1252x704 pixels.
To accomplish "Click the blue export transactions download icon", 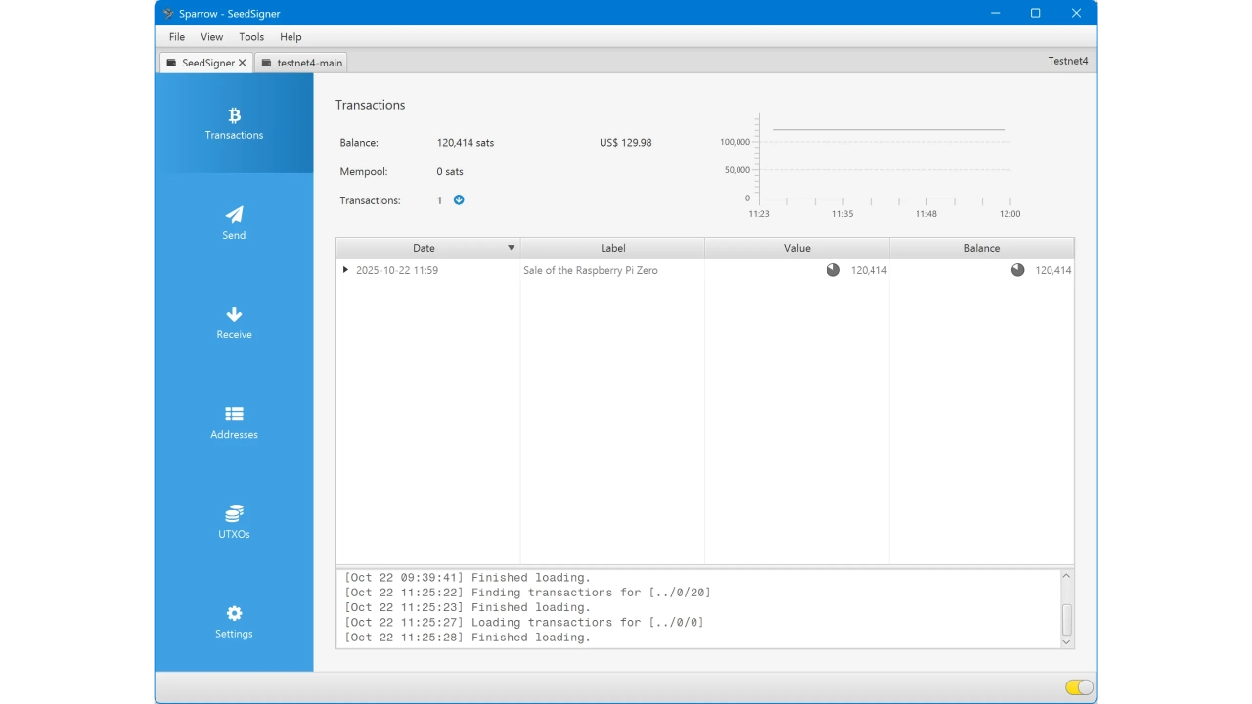I will click(x=459, y=200).
